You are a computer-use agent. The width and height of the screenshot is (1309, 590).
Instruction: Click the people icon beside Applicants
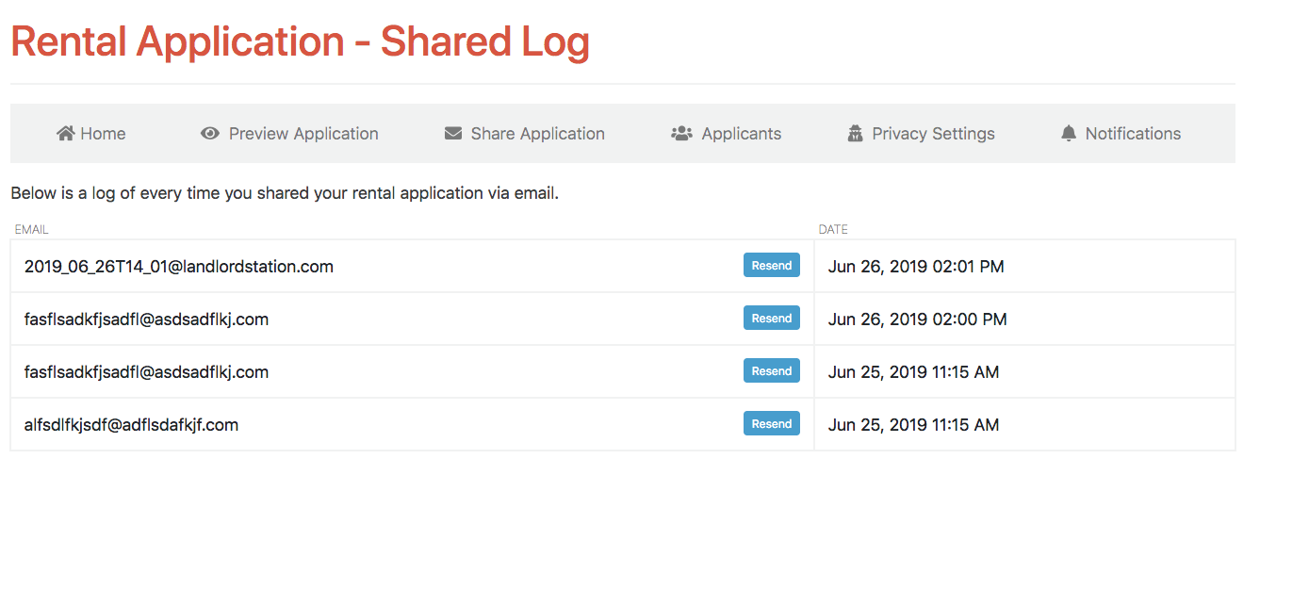coord(681,134)
